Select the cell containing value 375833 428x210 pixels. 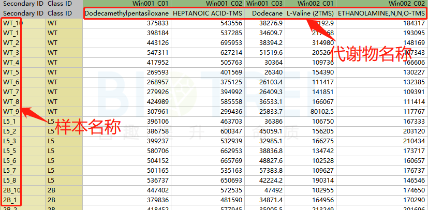point(127,23)
